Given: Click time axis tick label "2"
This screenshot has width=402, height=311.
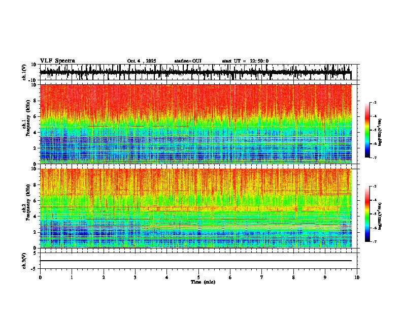Looking at the screenshot, I should [104, 277].
